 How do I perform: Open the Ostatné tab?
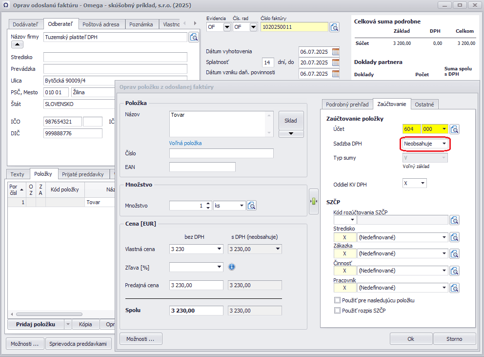coord(425,104)
